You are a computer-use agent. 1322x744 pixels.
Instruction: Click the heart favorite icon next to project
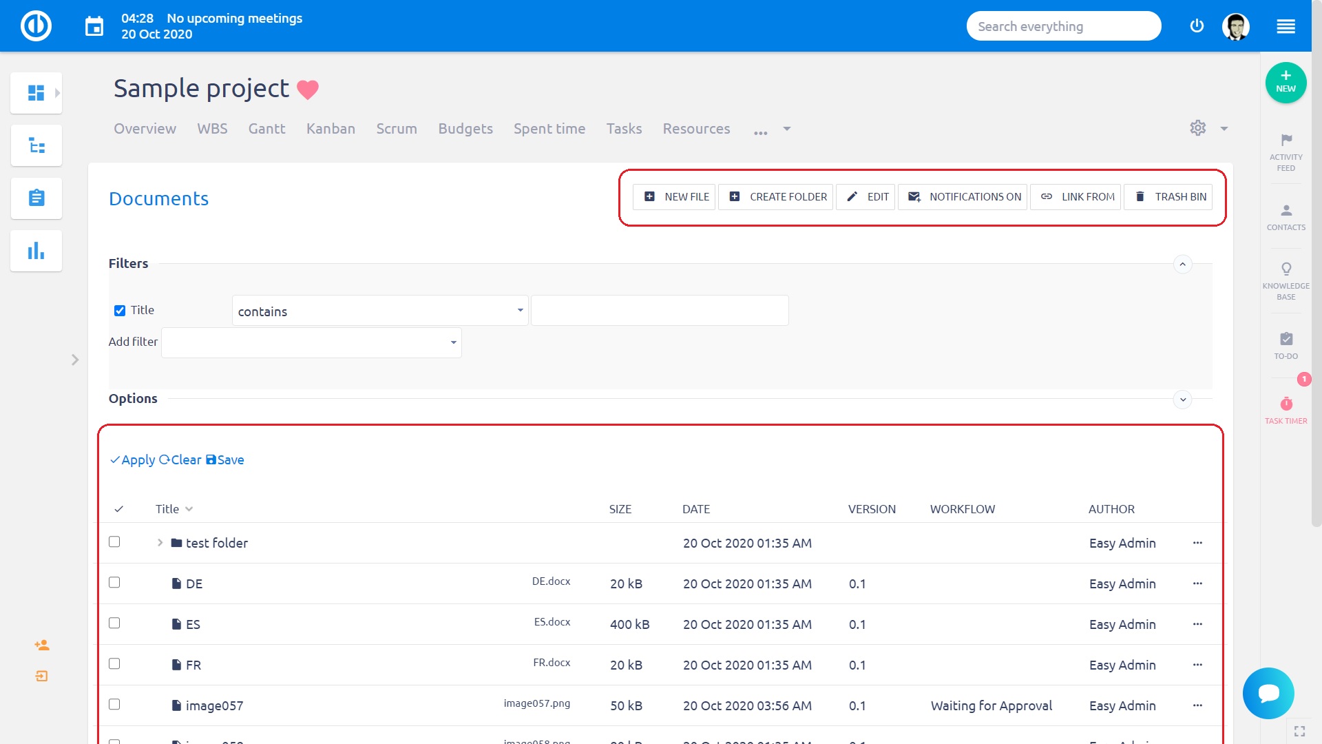pyautogui.click(x=308, y=90)
